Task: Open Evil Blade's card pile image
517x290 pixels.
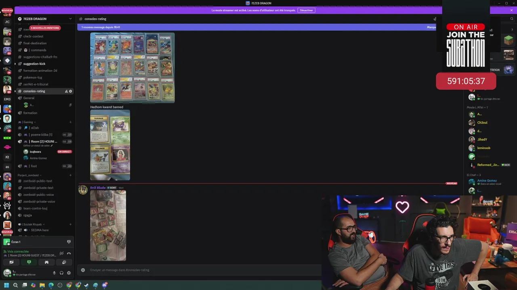Action: (x=108, y=226)
